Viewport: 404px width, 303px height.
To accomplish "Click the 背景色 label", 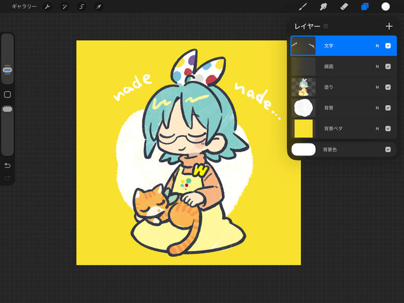I will pos(330,149).
